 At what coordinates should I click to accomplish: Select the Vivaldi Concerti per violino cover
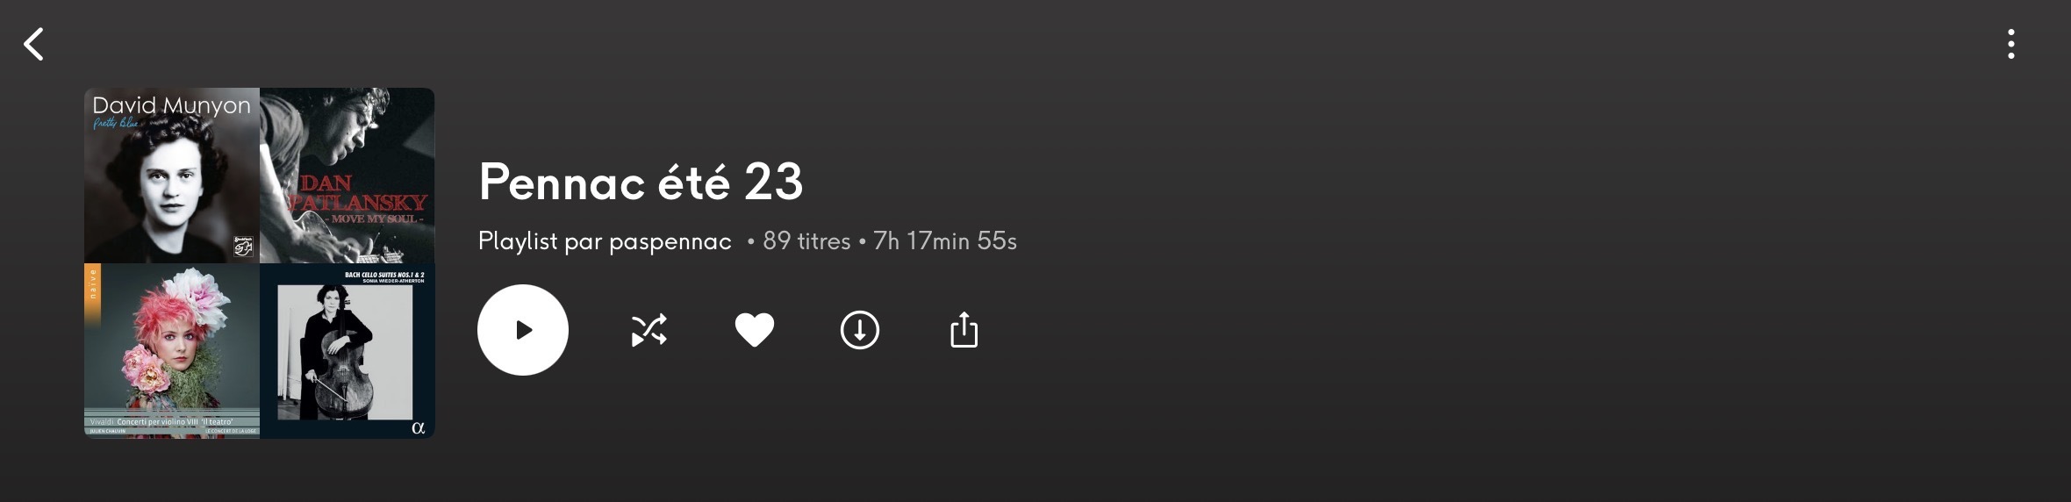(172, 351)
